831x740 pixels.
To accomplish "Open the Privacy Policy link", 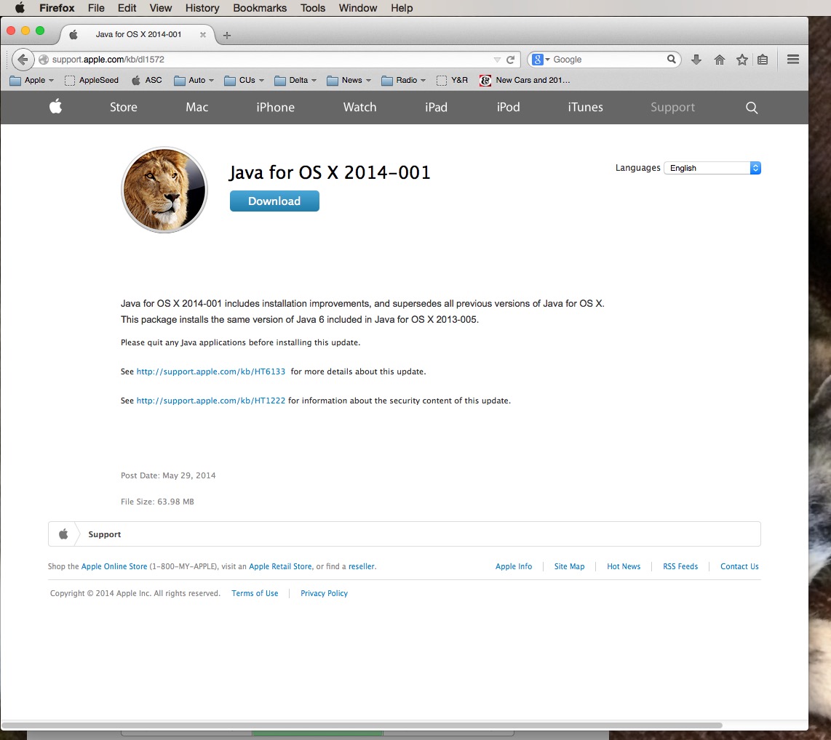I will click(325, 593).
